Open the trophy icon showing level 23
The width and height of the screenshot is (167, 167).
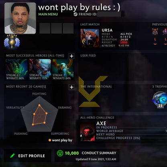coord(160,100)
